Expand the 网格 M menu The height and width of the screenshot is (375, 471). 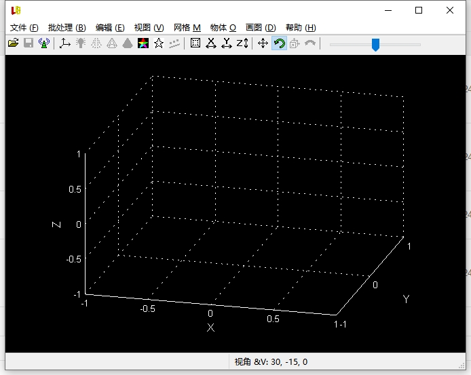pyautogui.click(x=187, y=28)
